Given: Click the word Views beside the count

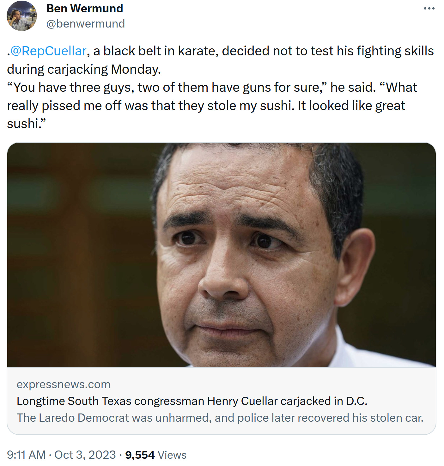Looking at the screenshot, I should pos(172,455).
